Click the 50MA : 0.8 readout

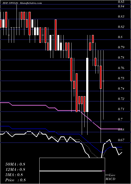pyautogui.click(x=15, y=164)
